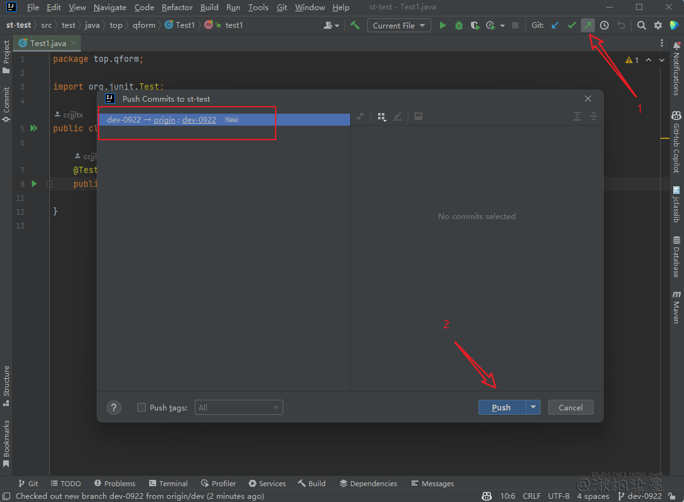The image size is (684, 502).
Task: Click the Build project hammer icon
Action: click(355, 25)
